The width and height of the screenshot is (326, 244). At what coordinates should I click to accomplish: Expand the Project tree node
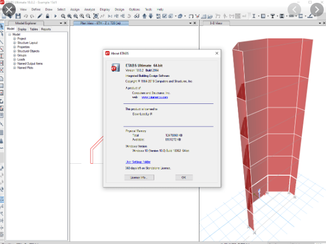tap(15, 38)
